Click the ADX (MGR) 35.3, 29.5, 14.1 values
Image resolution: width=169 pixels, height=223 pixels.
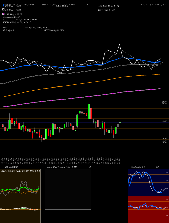tap(36, 28)
